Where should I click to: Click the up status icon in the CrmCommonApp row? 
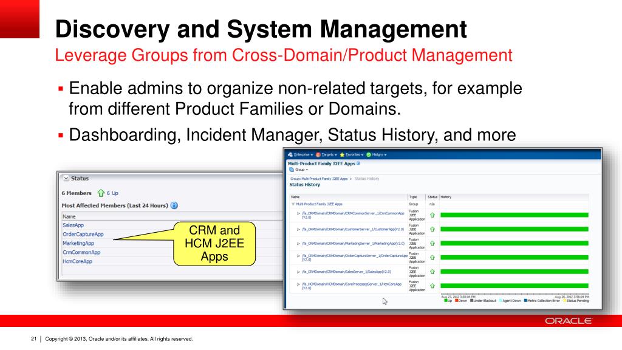point(432,215)
